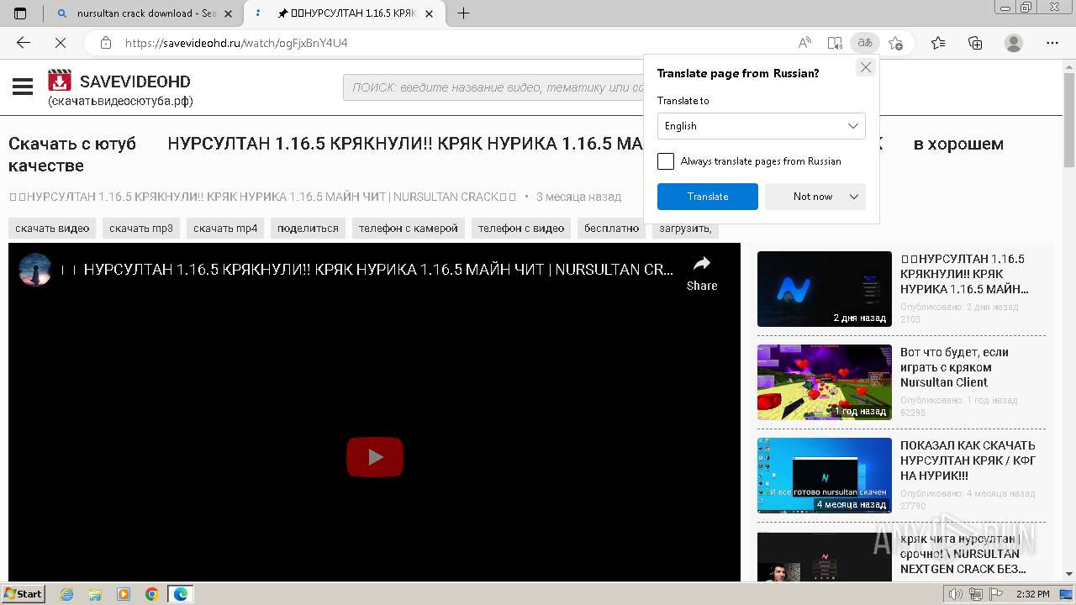Screen dimensions: 1076x605
Task: Open thumbnail labeled 1 год назад
Action: tap(825, 382)
